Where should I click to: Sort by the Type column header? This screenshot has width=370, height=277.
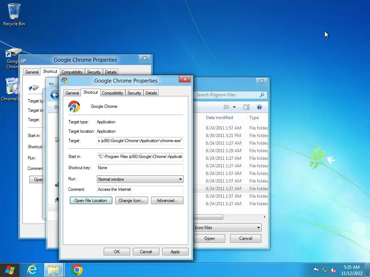254,118
